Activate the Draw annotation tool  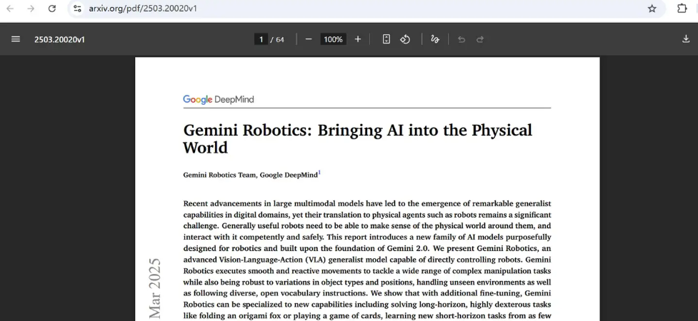point(435,39)
